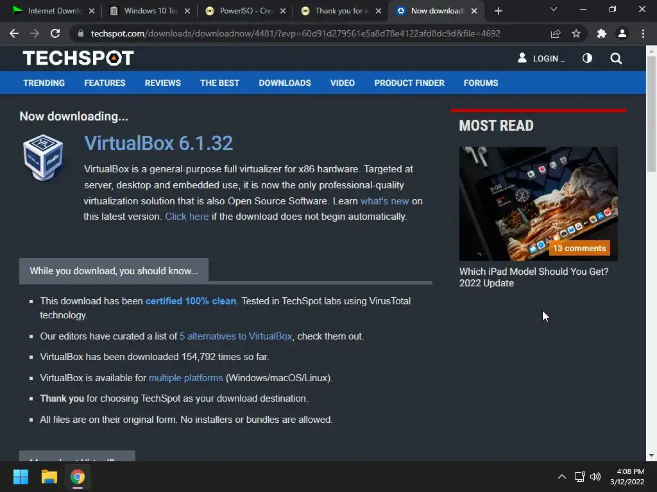The width and height of the screenshot is (657, 492).
Task: Open the multiple platforms link
Action: pyautogui.click(x=185, y=378)
